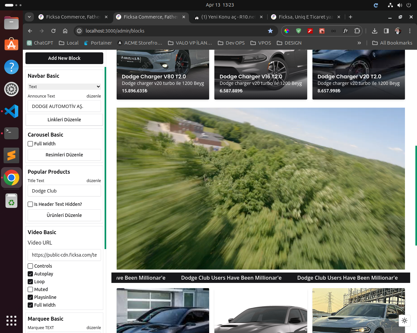
Task: Open Terminal from the dock
Action: [x=11, y=133]
